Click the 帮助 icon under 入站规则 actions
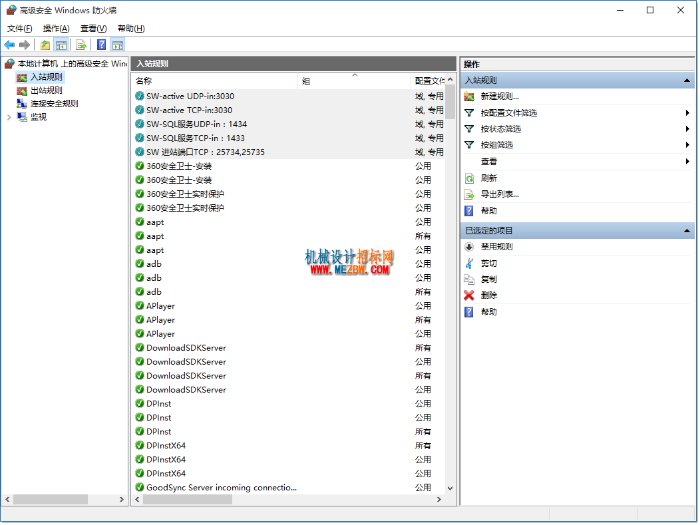Screen dimensions: 700x525 pyautogui.click(x=468, y=211)
